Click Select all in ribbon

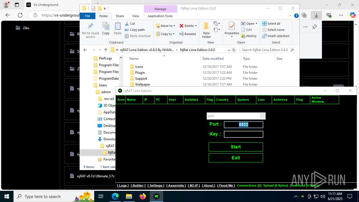(271, 24)
